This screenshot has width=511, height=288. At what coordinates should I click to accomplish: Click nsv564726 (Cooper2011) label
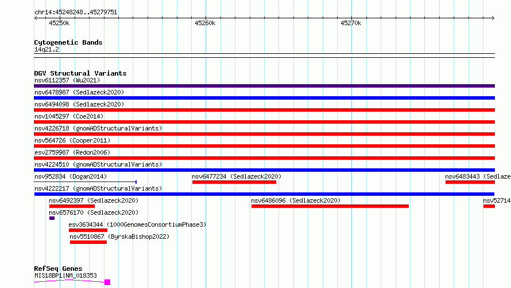(72, 140)
